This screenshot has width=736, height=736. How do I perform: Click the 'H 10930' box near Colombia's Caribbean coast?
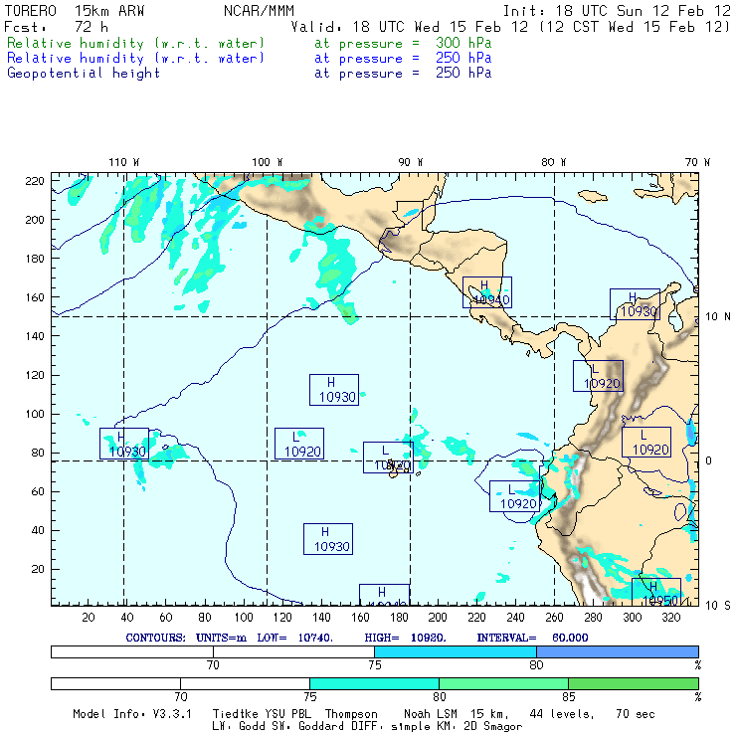[x=635, y=304]
